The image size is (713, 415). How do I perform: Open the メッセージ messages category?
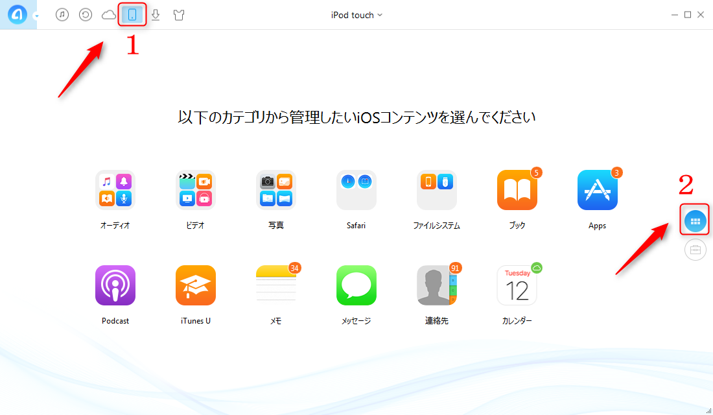(356, 285)
